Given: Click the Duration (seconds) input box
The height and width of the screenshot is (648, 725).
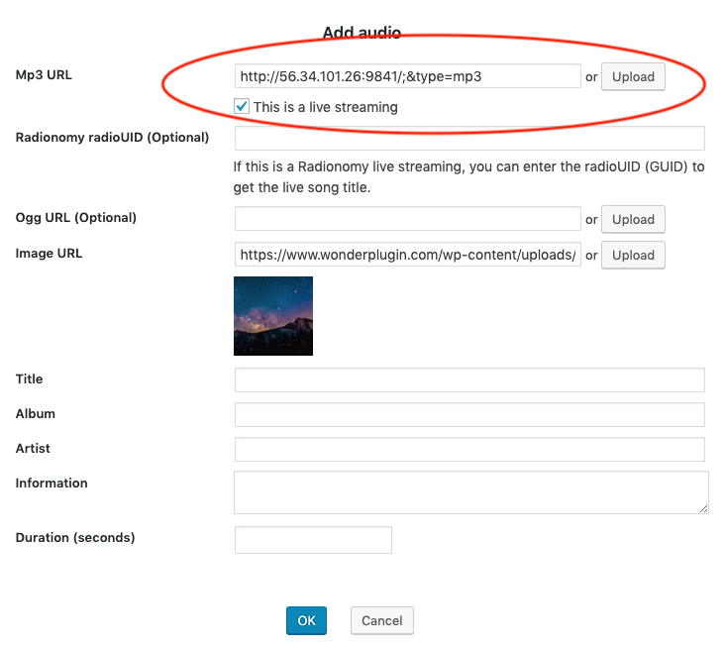Looking at the screenshot, I should [313, 540].
